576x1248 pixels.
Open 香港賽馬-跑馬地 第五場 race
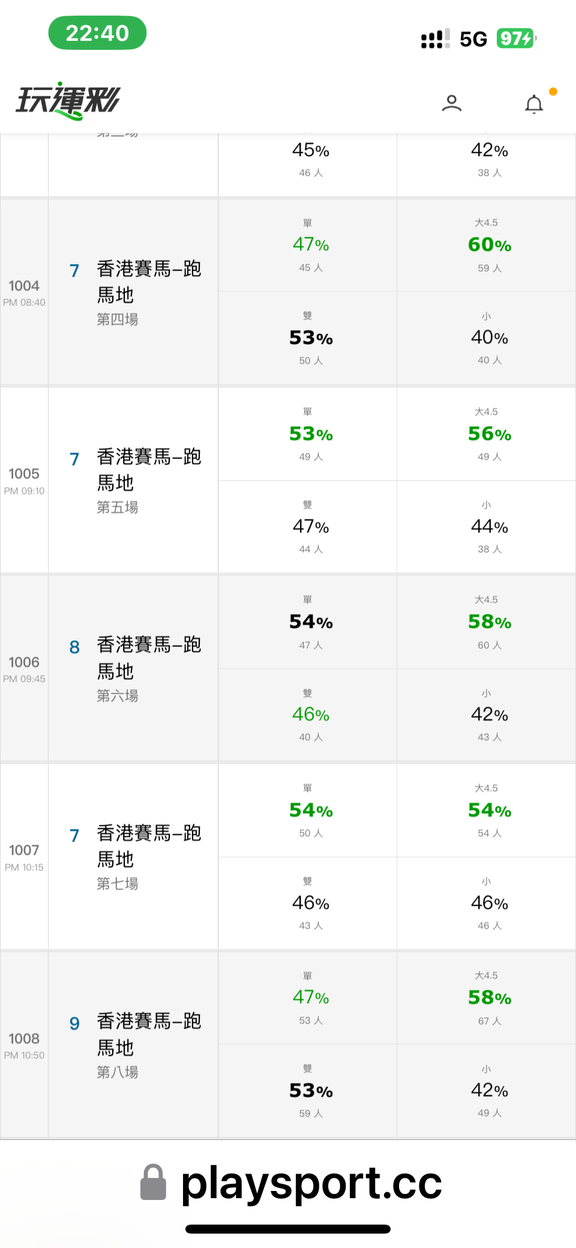[148, 480]
